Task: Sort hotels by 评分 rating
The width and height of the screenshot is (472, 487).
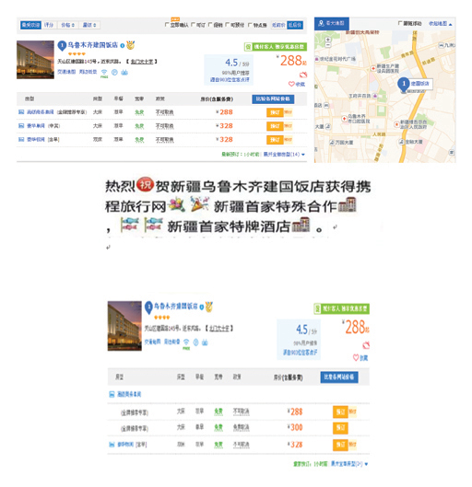Action: [49, 25]
